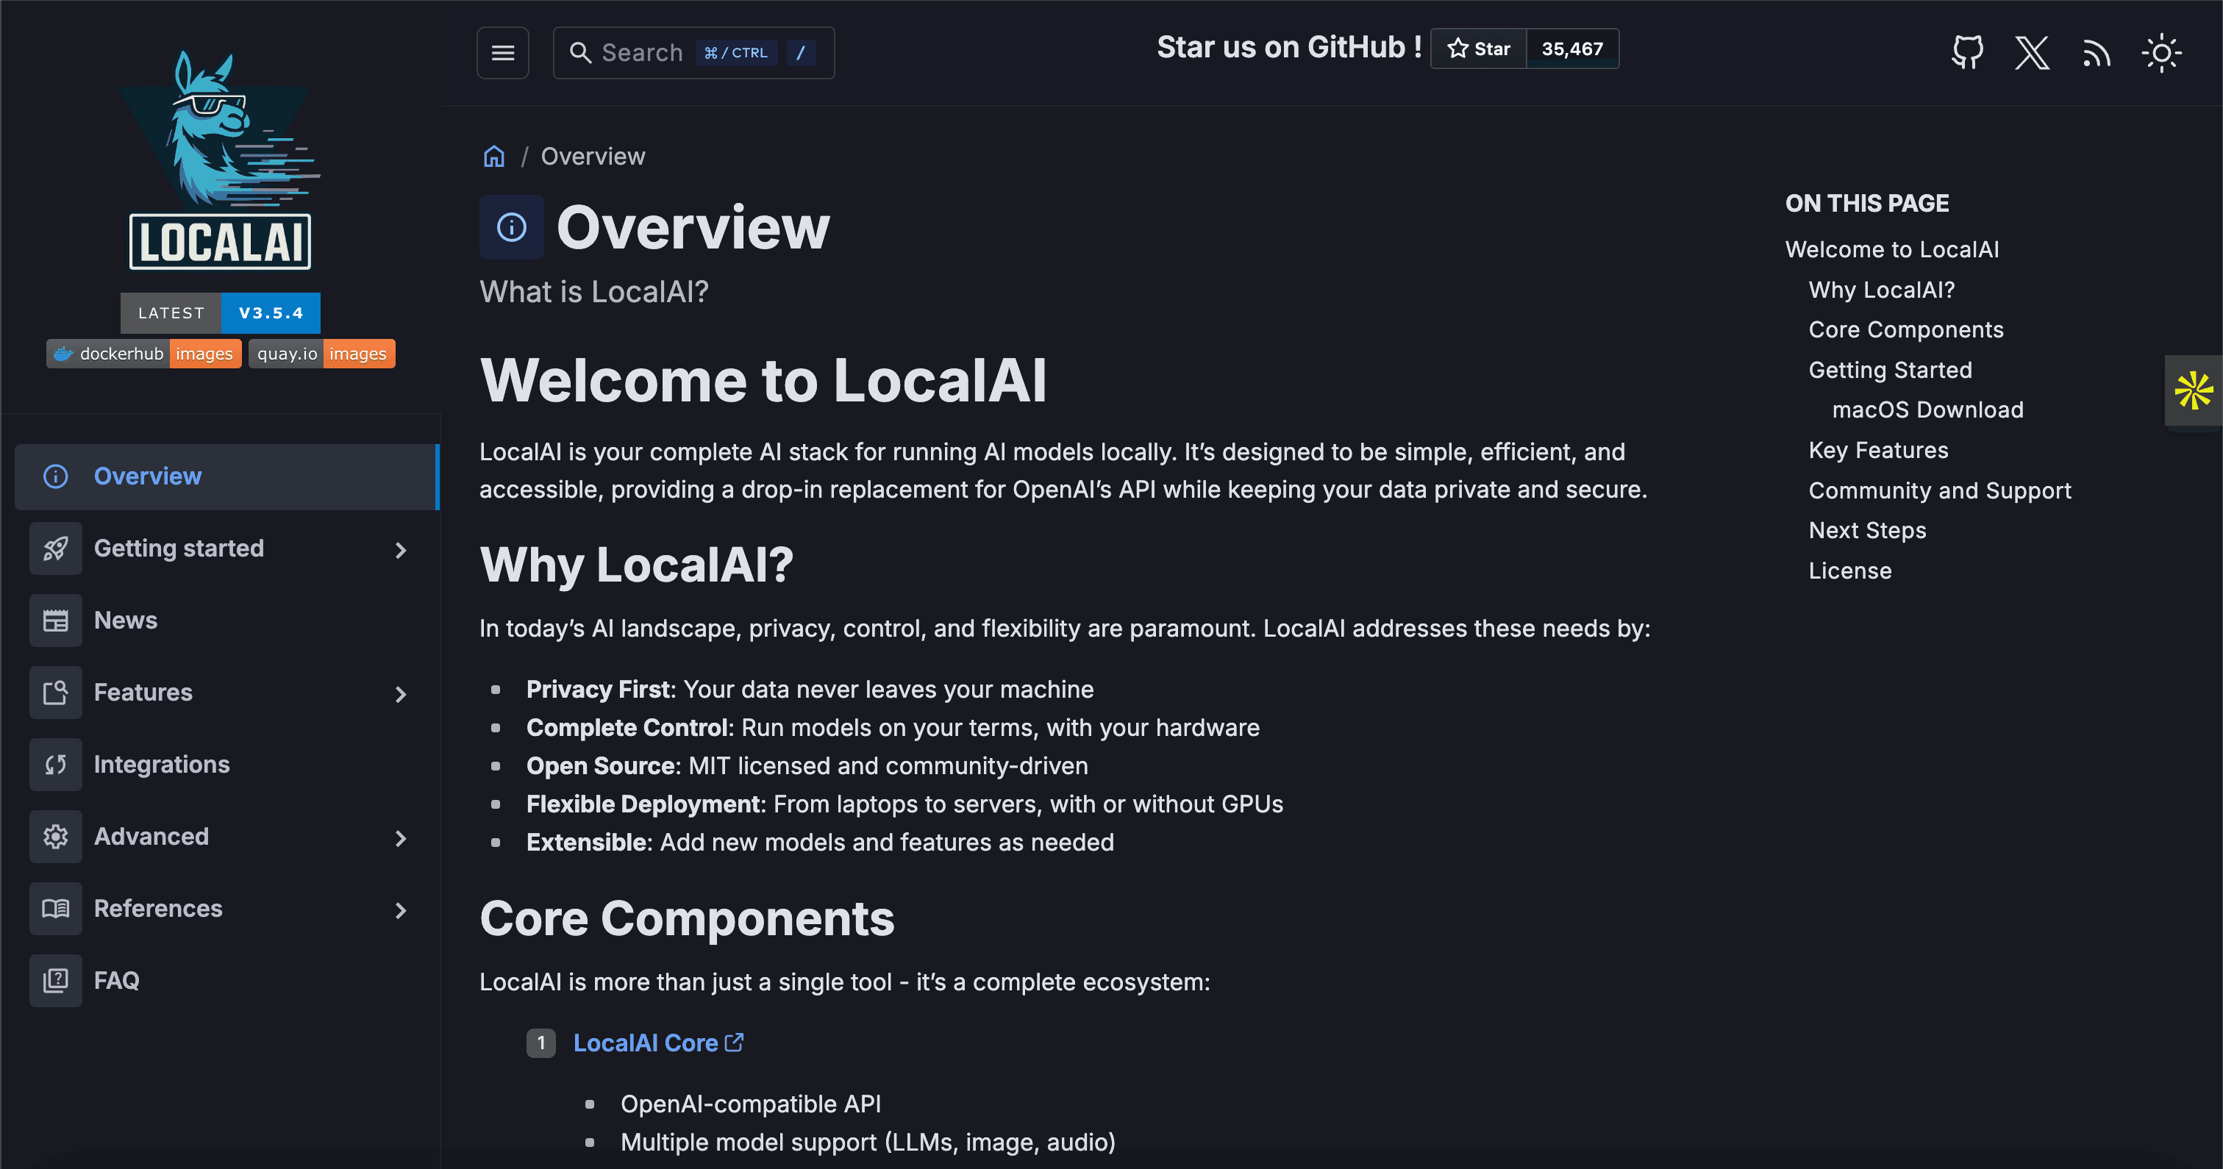Jump to Community and Support section
Image resolution: width=2223 pixels, height=1169 pixels.
pyautogui.click(x=1939, y=490)
